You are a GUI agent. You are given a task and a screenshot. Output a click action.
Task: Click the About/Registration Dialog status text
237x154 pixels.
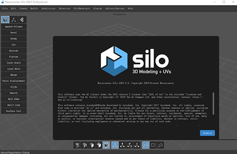point(15,152)
